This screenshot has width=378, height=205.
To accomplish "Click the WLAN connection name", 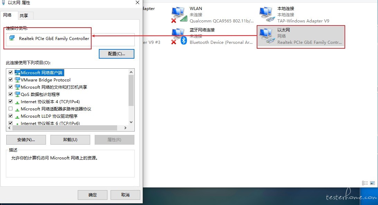I will point(196,8).
